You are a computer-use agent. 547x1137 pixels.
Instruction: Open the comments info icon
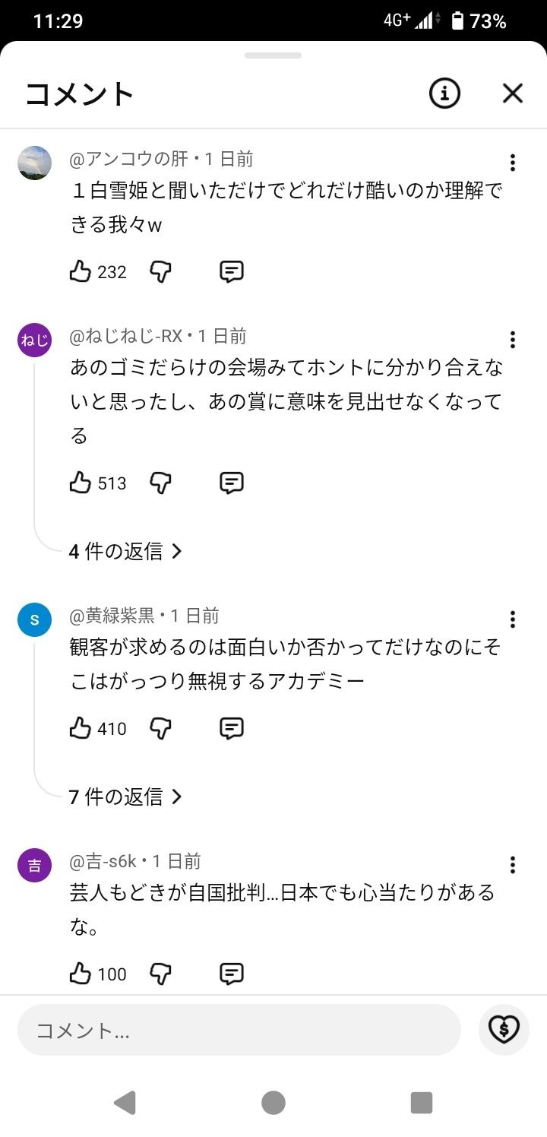point(444,93)
